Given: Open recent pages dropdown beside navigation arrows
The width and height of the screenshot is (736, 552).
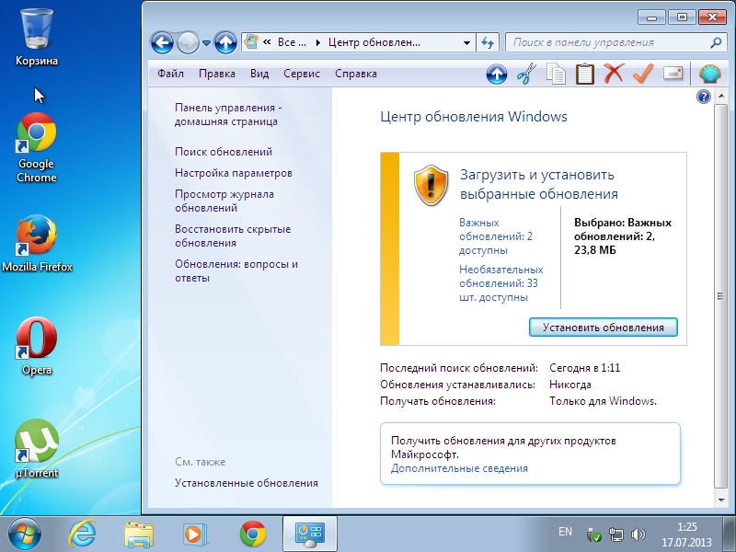Looking at the screenshot, I should point(206,43).
